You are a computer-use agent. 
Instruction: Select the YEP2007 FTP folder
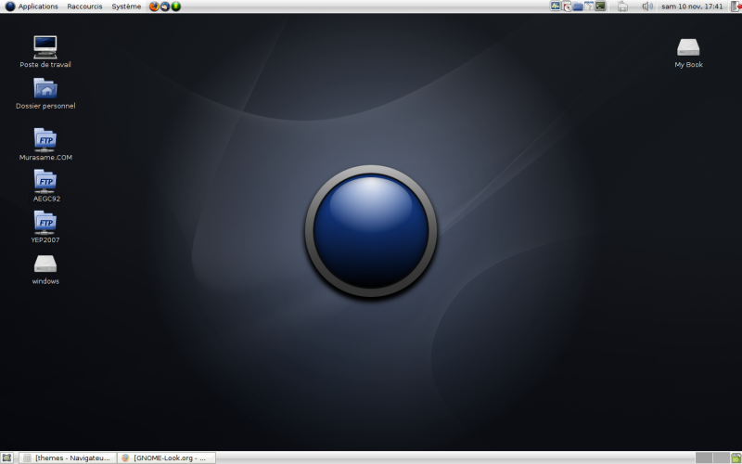pyautogui.click(x=45, y=226)
